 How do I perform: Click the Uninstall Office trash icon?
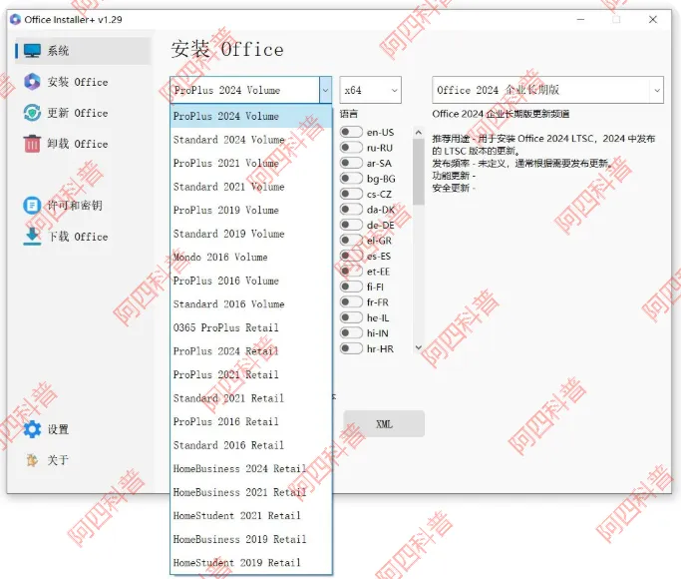(32, 144)
